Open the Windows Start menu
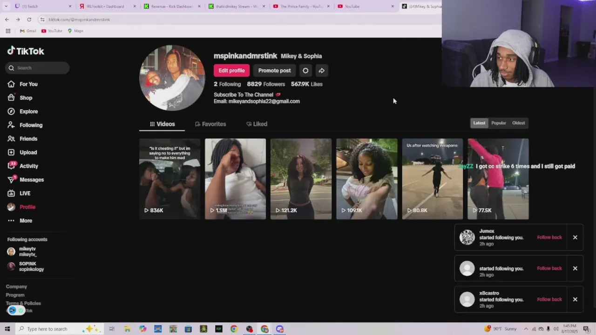Screen dimensions: 596x335 click(x=7, y=329)
